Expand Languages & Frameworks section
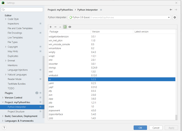This screenshot has height=131, width=182. 3,121
